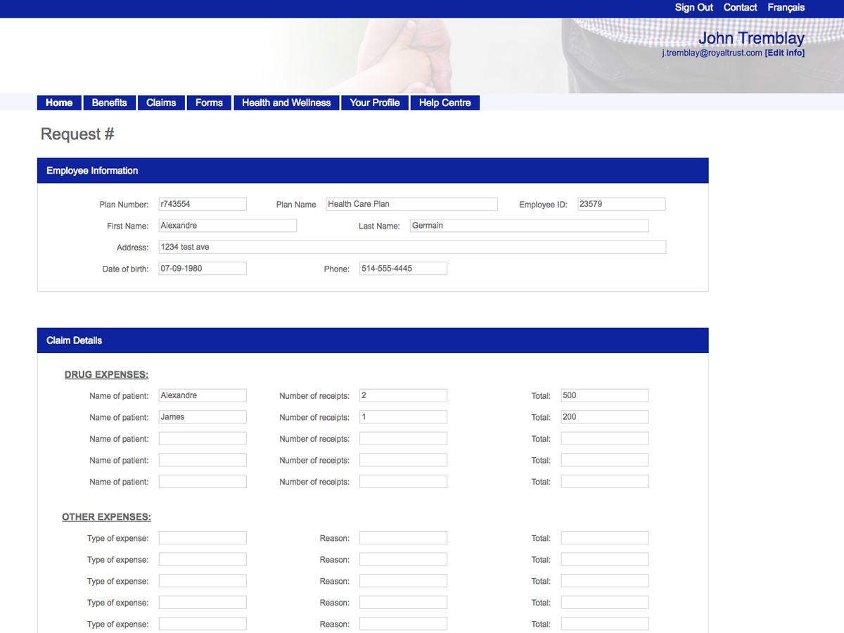
Task: Click the Employee ID field
Action: [621, 203]
